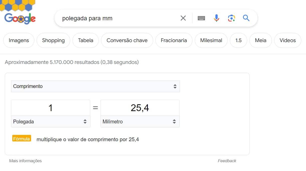Click the Google logo

[x=20, y=18]
